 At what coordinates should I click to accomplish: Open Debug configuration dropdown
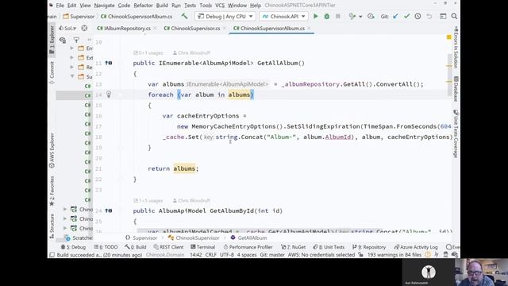click(225, 16)
